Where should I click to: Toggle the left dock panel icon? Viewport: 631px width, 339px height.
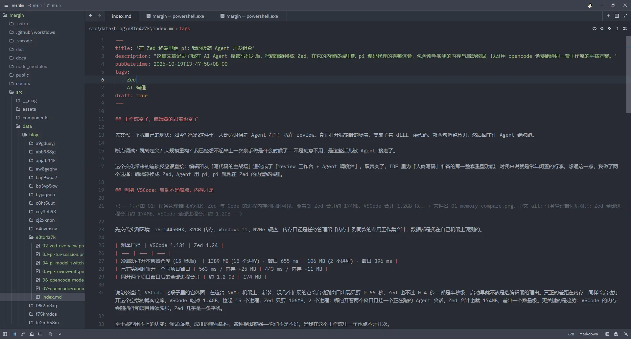pos(5,334)
